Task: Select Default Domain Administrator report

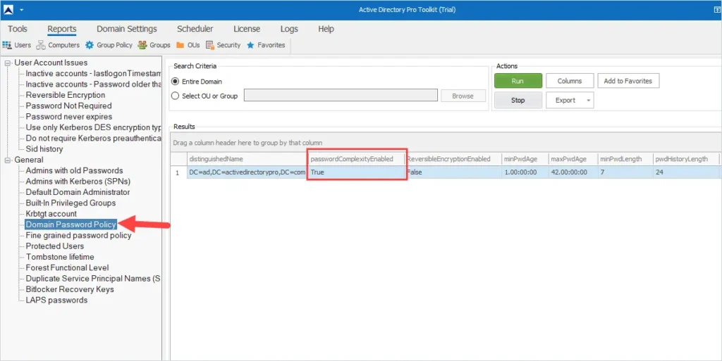Action: [78, 192]
